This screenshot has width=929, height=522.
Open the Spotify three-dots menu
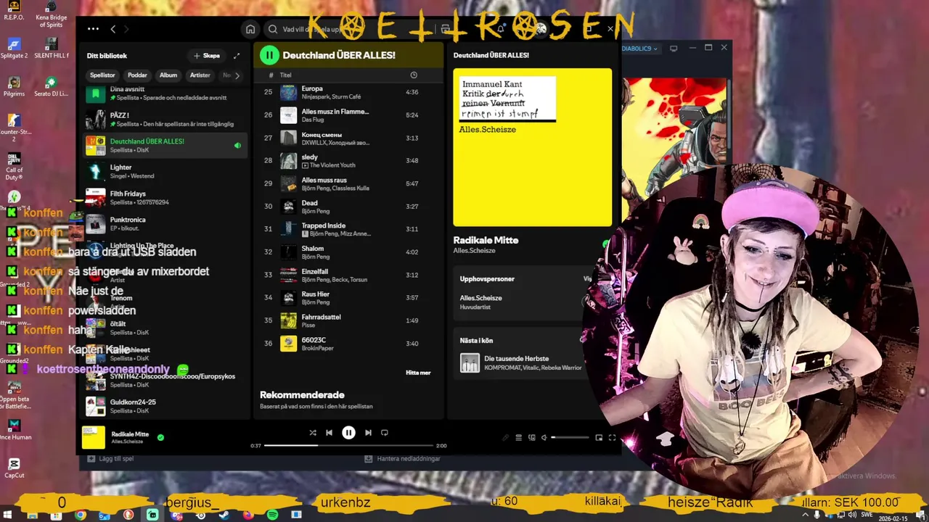pos(93,29)
